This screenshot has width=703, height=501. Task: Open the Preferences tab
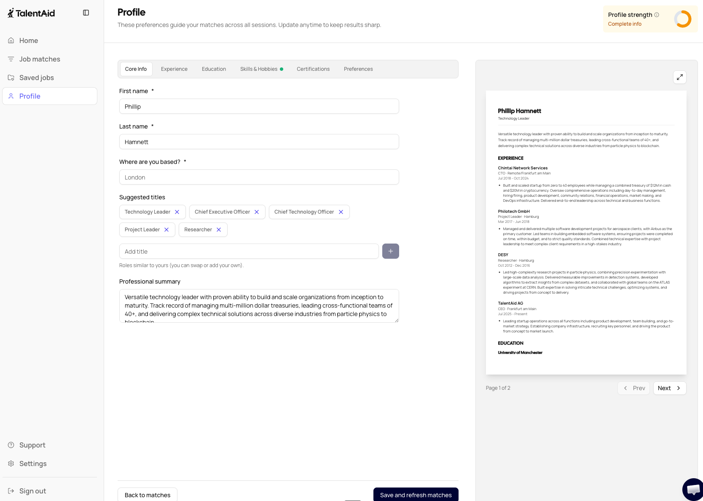click(358, 69)
